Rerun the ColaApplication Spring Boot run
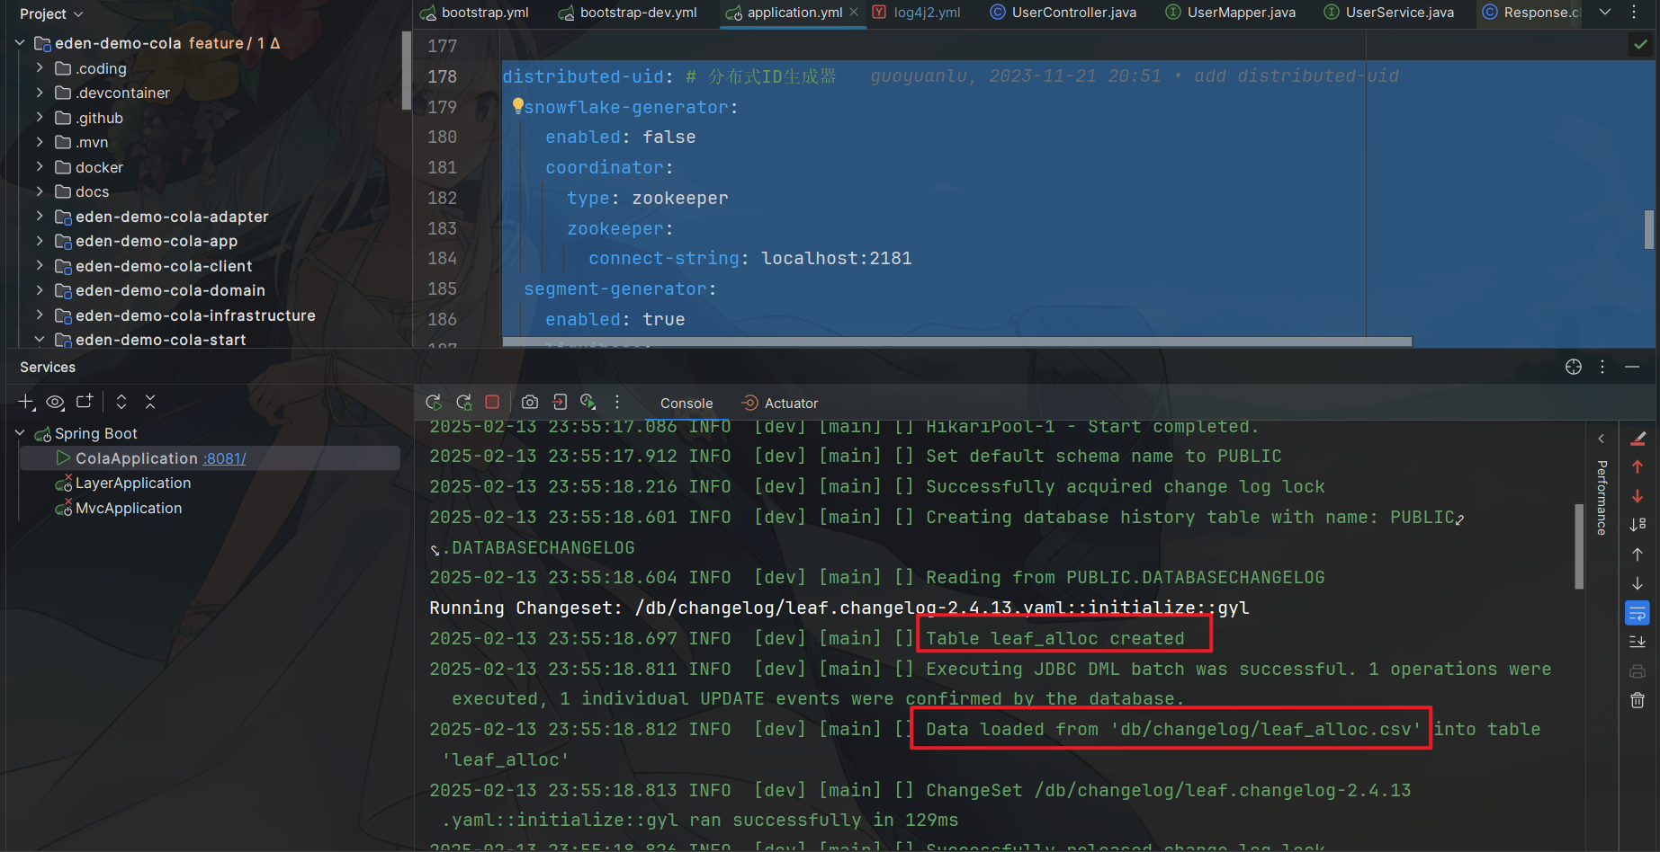 click(x=433, y=402)
